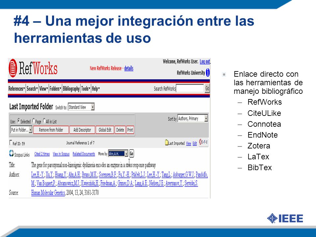Open the Sort by Authors, Primary dropdown
The image size is (316, 237).
tap(193, 118)
